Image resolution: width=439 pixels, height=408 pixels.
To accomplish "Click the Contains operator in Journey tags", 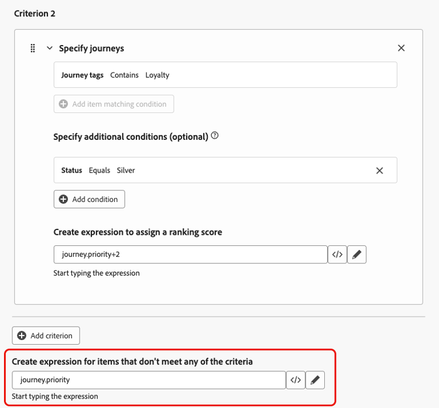I will (124, 75).
